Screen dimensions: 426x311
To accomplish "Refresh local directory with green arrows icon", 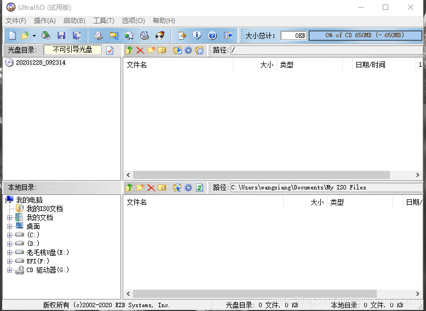I will point(199,188).
